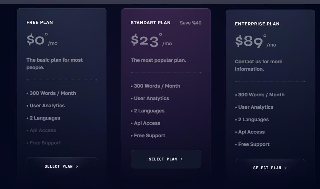Click the Save %40 badge

[191, 23]
